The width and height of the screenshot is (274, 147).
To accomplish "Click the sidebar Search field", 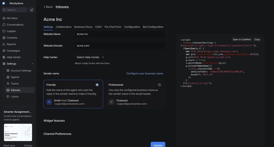I will click(x=15, y=10).
